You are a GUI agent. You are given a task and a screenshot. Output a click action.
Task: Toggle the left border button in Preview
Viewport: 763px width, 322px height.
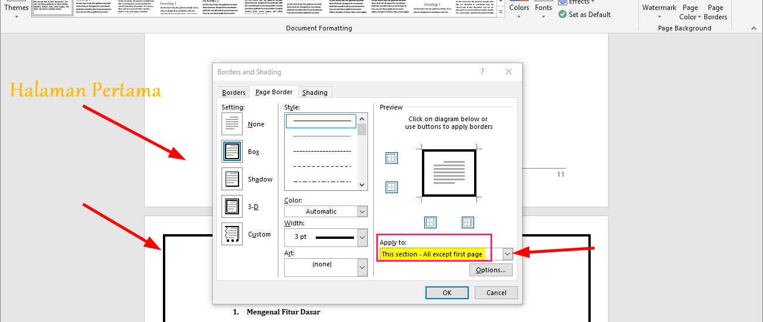(431, 222)
